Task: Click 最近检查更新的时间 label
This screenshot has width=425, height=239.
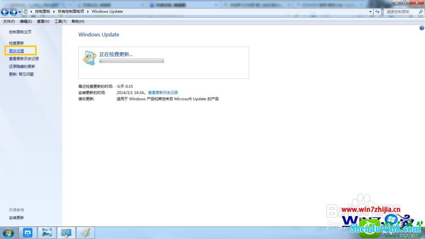Action: pos(95,86)
